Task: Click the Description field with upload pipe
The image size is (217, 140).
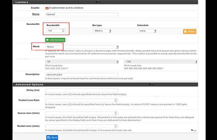Action: click(x=82, y=75)
